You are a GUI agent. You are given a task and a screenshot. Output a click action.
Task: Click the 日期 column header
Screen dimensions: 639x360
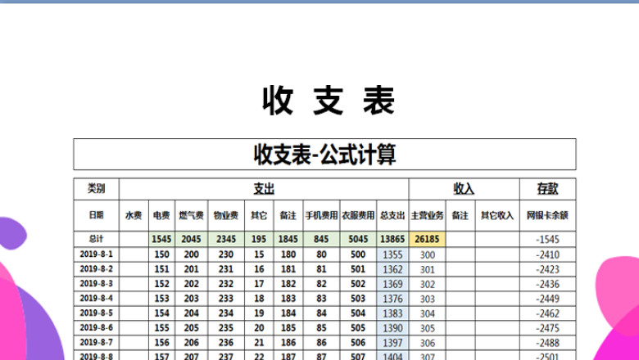(96, 215)
